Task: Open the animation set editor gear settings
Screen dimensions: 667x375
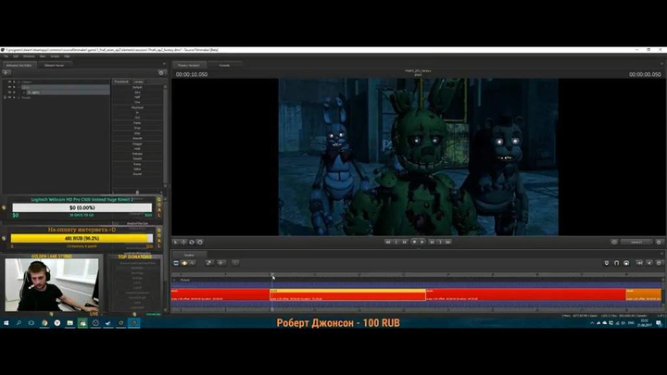Action: 161,73
